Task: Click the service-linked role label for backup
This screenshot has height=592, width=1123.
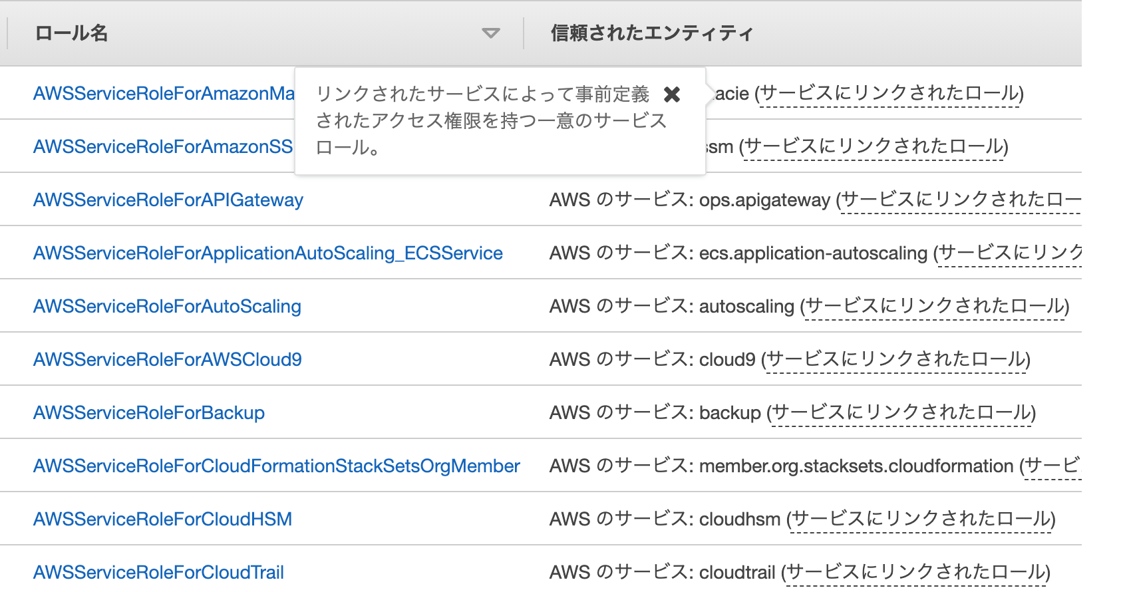Action: (x=901, y=412)
